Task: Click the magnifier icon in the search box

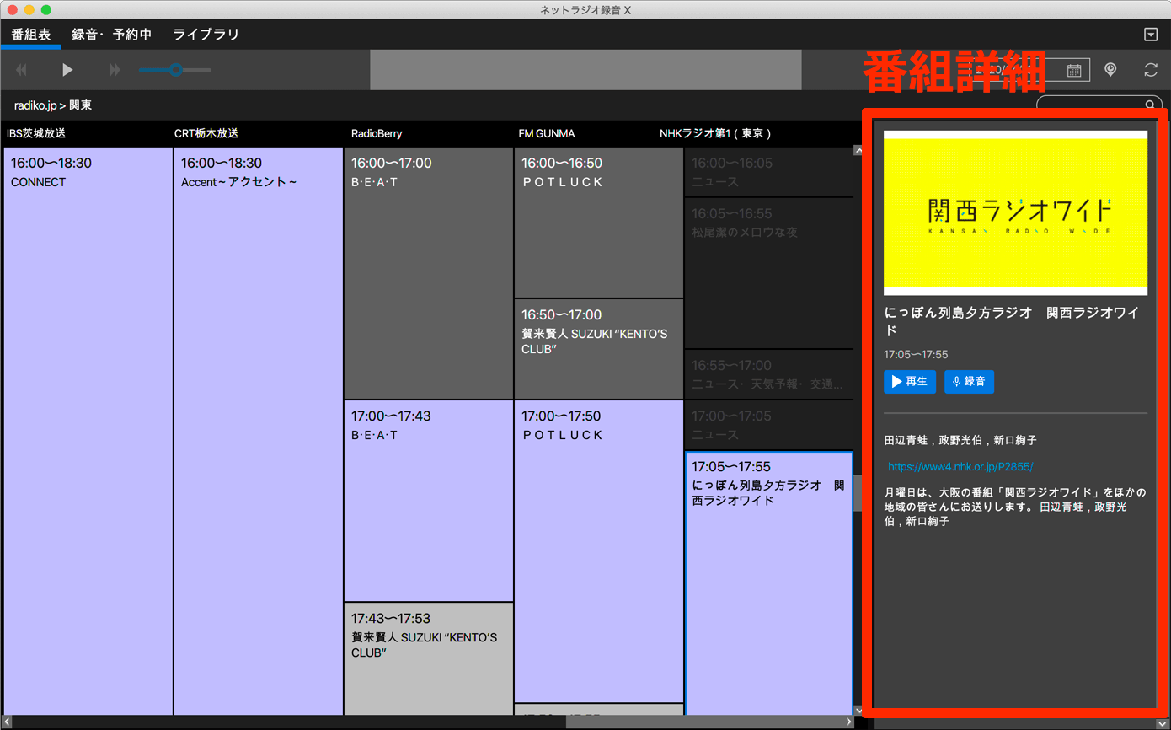Action: (x=1150, y=105)
